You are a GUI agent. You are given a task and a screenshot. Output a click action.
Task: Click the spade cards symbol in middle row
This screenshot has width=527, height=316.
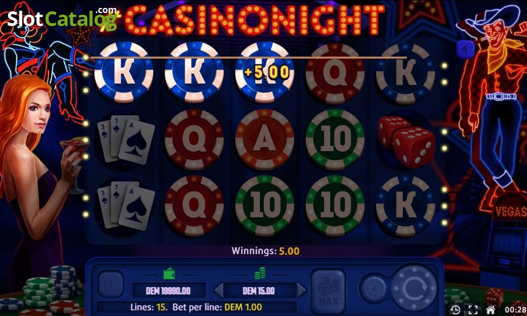point(126,139)
